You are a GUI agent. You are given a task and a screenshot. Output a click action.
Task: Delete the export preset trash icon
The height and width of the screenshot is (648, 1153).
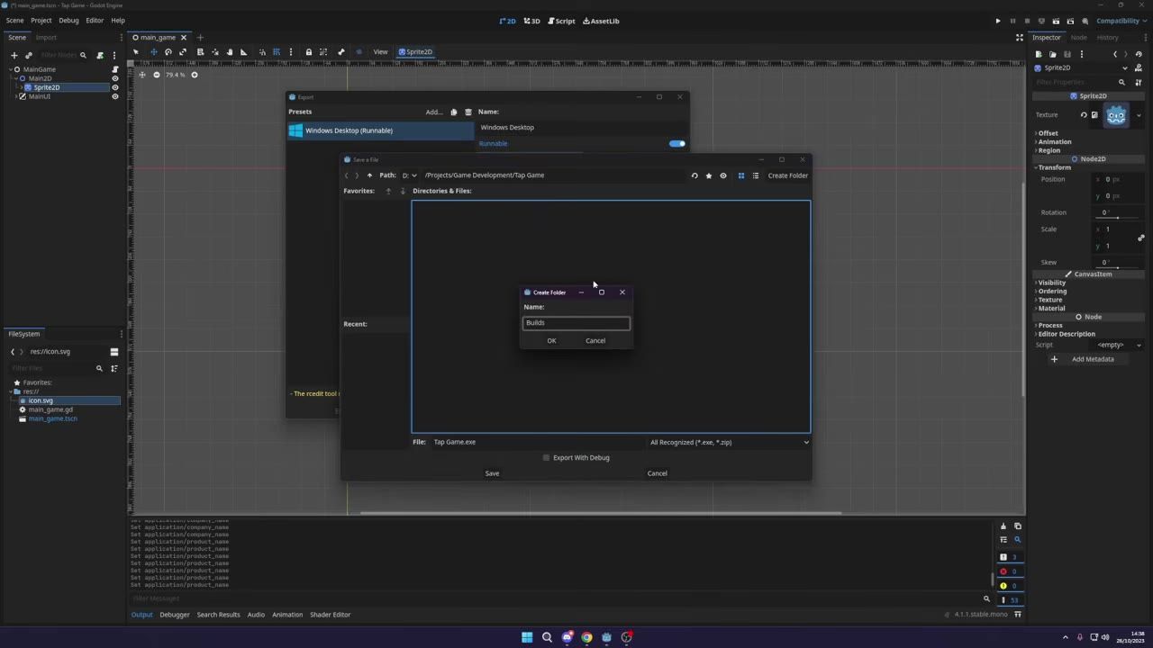[x=468, y=112]
